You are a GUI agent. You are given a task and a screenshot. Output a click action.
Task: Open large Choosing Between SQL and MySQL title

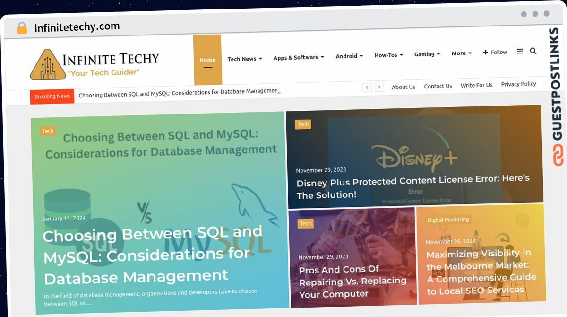153,255
